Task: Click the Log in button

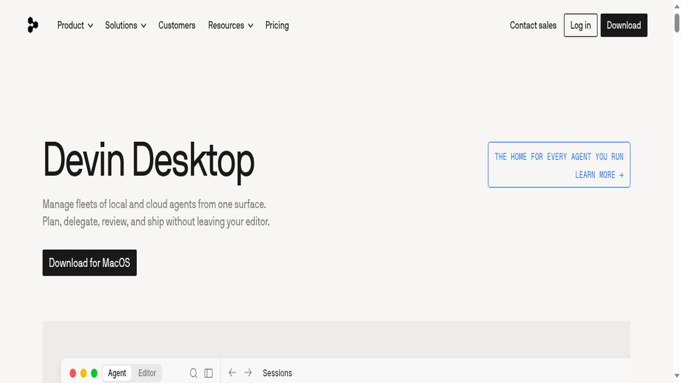Action: tap(581, 26)
